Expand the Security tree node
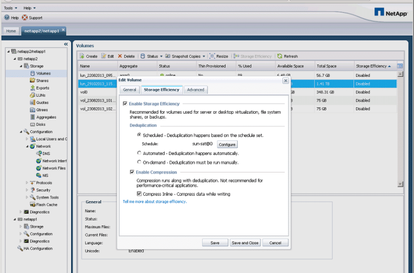Viewport: 414px width, 273px height. (x=27, y=190)
